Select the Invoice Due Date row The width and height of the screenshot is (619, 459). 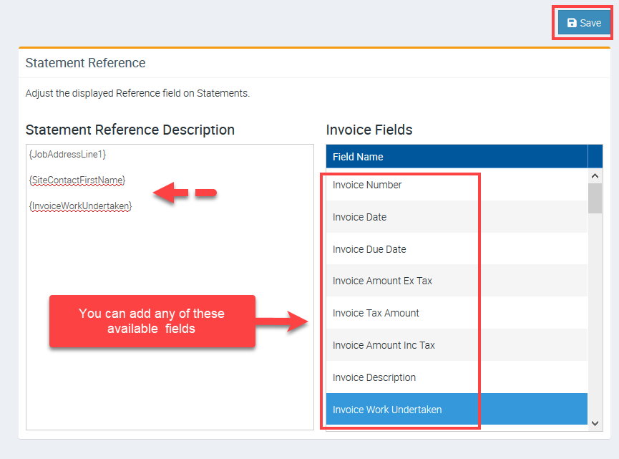click(369, 249)
